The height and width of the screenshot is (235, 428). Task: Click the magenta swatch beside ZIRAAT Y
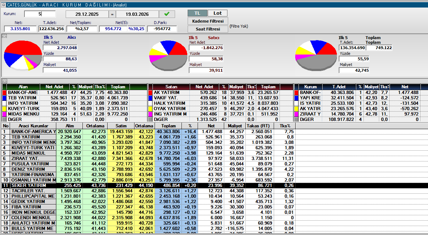pos(296,114)
